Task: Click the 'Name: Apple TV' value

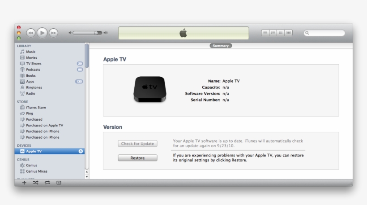Action: [231, 81]
